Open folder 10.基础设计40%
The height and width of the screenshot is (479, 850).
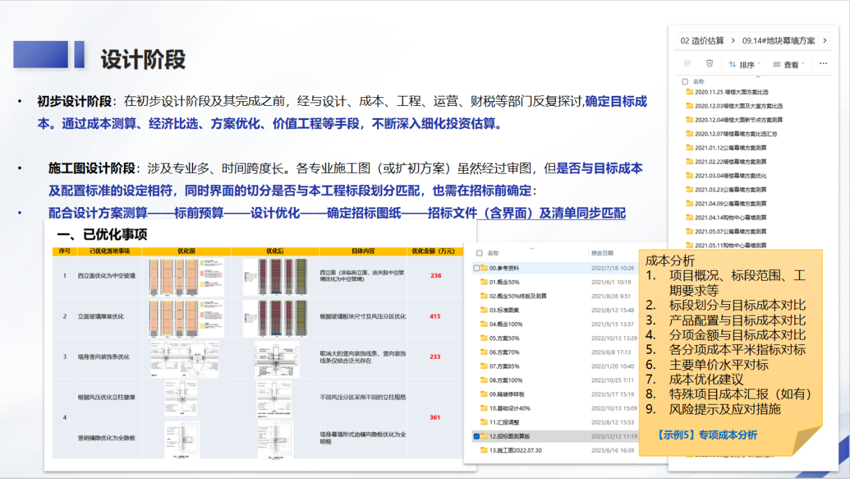(505, 408)
